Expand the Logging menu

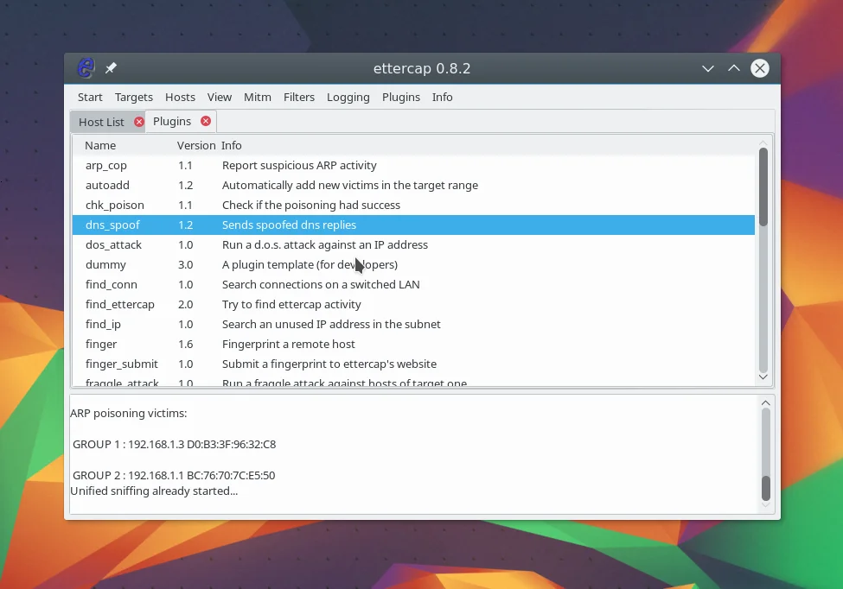[x=348, y=97]
